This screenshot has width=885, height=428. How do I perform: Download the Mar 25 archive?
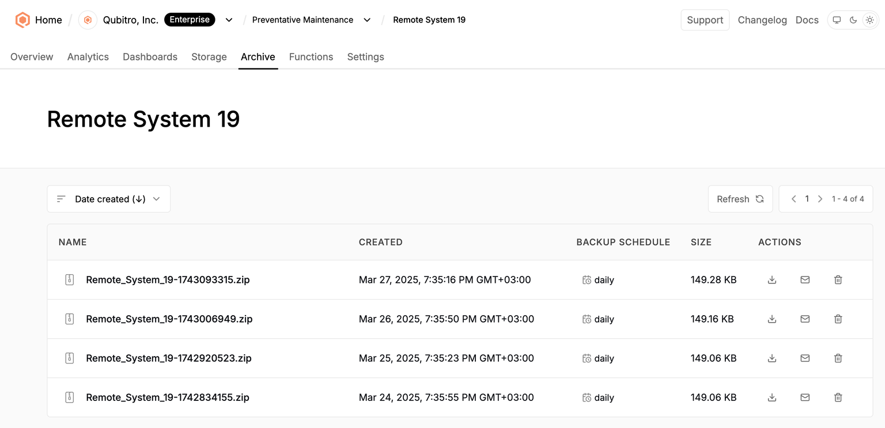point(772,358)
